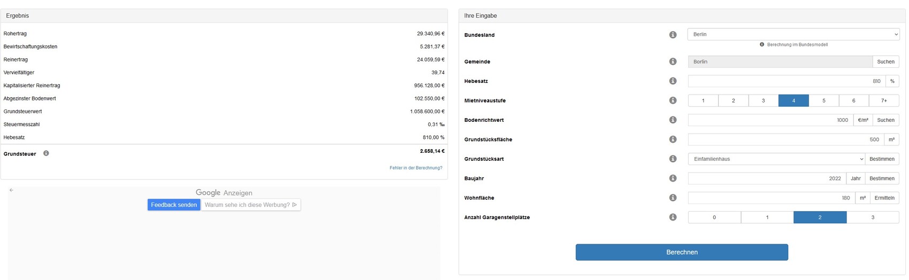The width and height of the screenshot is (909, 280).
Task: Select Mietniveaustufe 5
Action: click(x=823, y=100)
